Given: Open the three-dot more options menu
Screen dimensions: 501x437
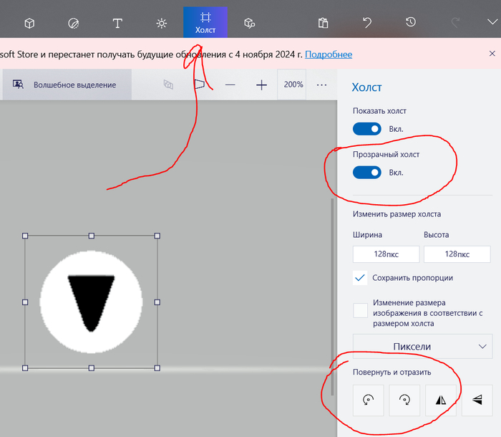Looking at the screenshot, I should click(321, 85).
